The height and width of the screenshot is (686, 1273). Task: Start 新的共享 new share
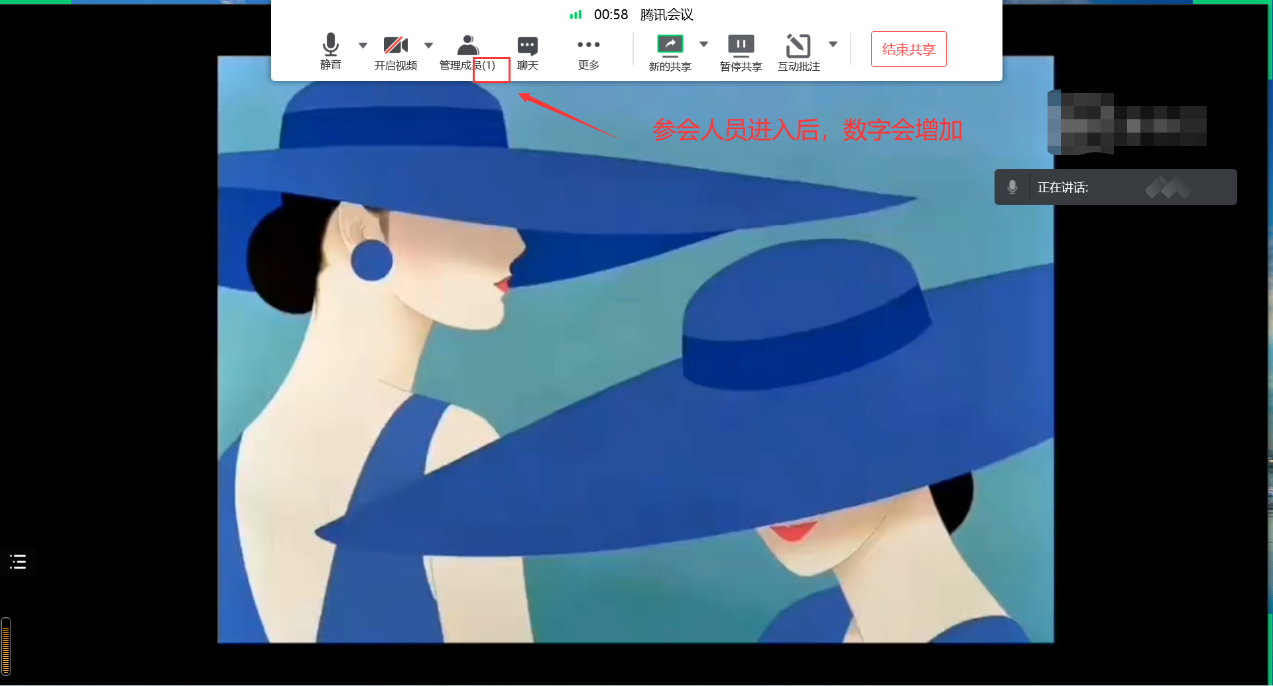tap(670, 53)
